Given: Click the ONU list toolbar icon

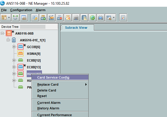Looking at the screenshot, I should click(24, 18).
